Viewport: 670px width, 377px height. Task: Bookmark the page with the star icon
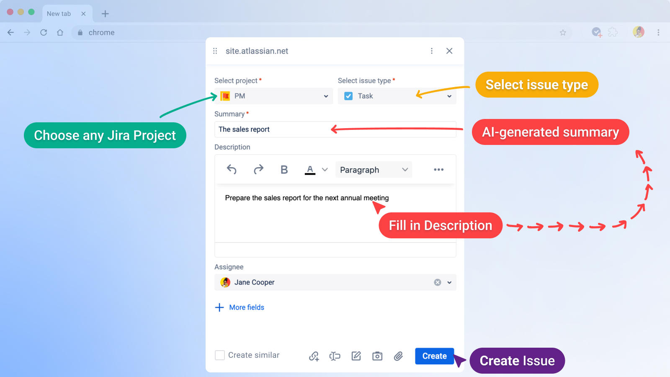click(x=563, y=32)
